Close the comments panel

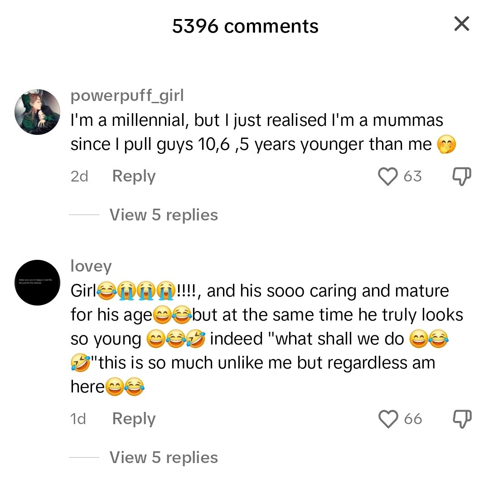(x=461, y=24)
